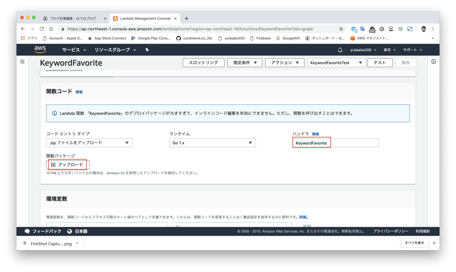Image resolution: width=456 pixels, height=272 pixels.
Task: Click the browser home icon
Action: coord(51,29)
